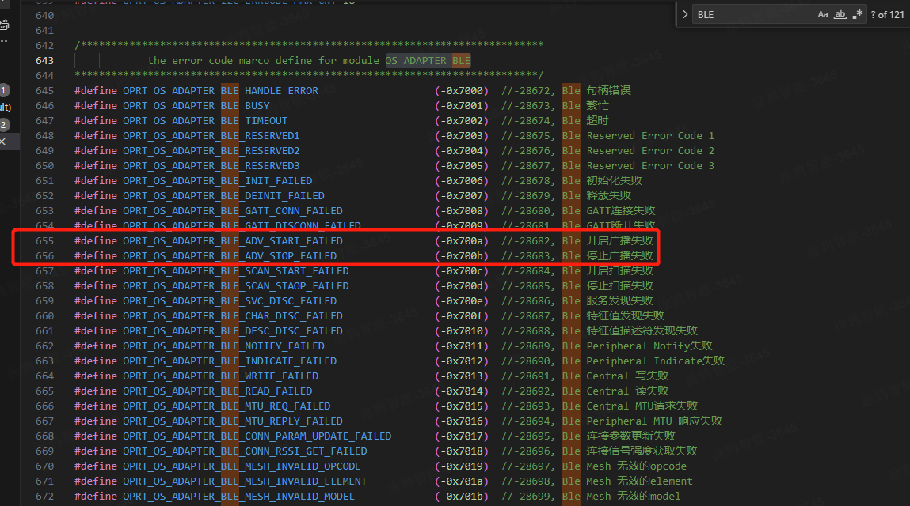Toggle Match Case in the find widget
Screen dimensions: 910x506
click(x=823, y=14)
